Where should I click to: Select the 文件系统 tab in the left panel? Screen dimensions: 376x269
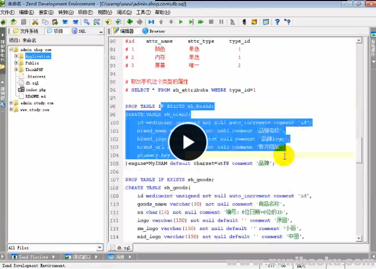pos(26,31)
